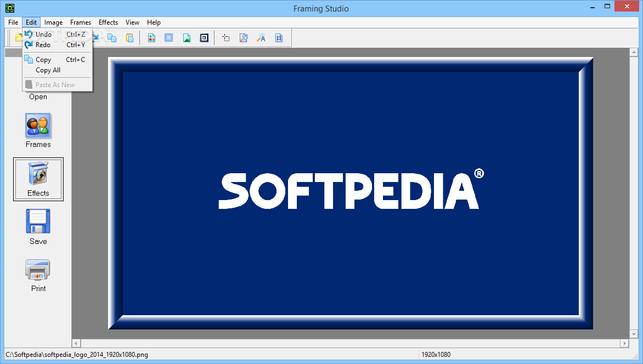Open the Help menu
Image resolution: width=643 pixels, height=364 pixels.
pos(154,22)
